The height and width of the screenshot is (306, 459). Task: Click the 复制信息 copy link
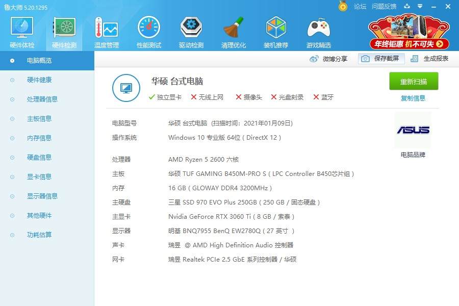pyautogui.click(x=413, y=98)
